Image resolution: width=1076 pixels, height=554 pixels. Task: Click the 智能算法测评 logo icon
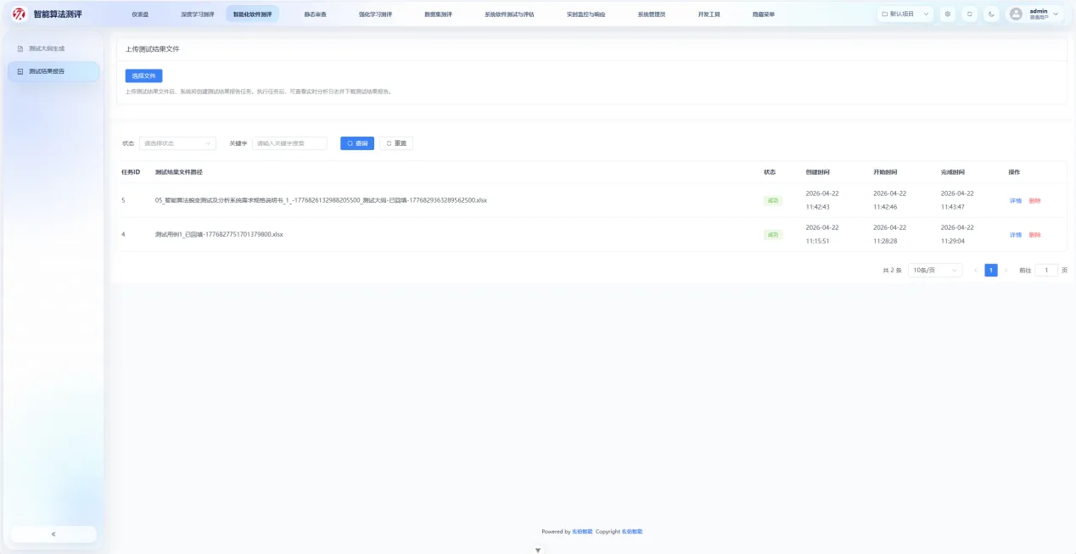pyautogui.click(x=20, y=14)
